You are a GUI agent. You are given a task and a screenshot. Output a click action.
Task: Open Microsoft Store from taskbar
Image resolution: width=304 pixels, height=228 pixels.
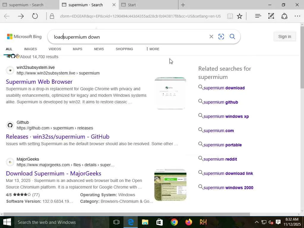click(x=159, y=222)
